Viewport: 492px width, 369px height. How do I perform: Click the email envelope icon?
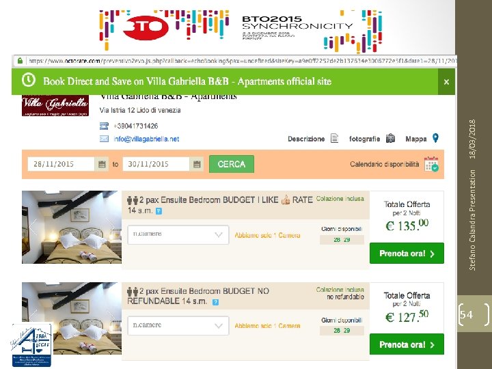click(104, 139)
